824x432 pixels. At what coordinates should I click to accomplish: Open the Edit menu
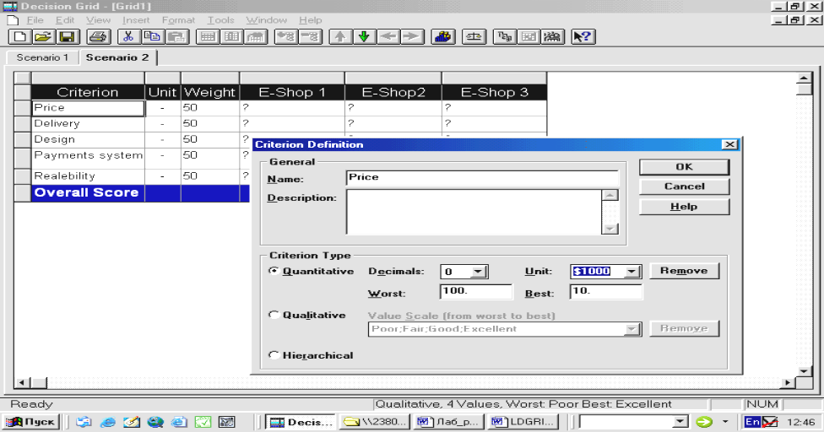[65, 20]
